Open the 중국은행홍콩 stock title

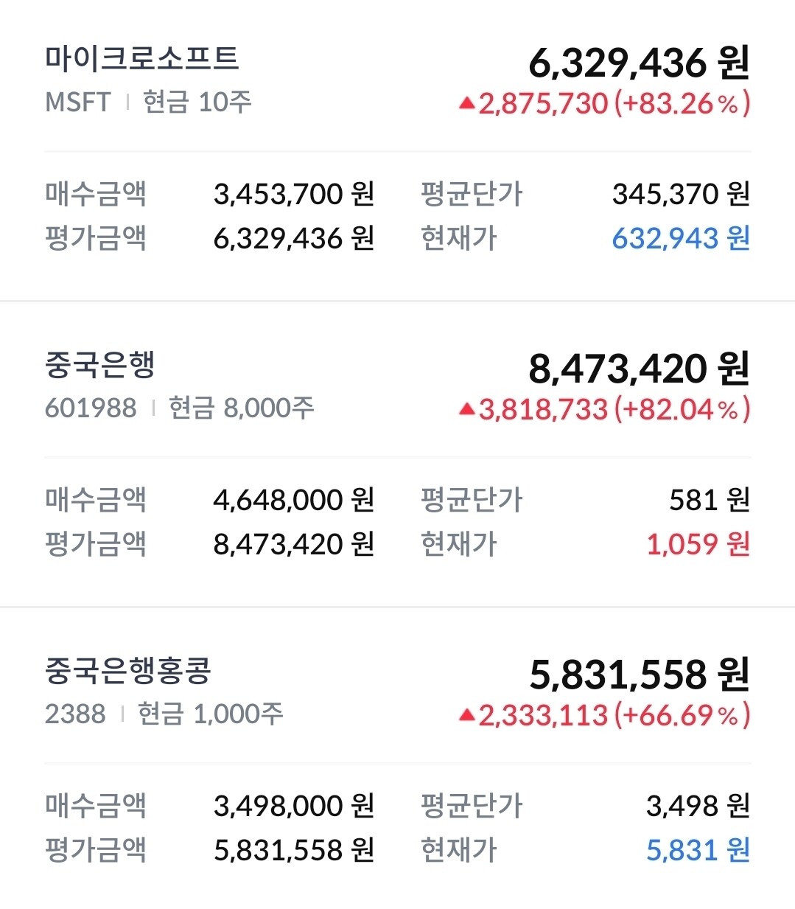128,670
